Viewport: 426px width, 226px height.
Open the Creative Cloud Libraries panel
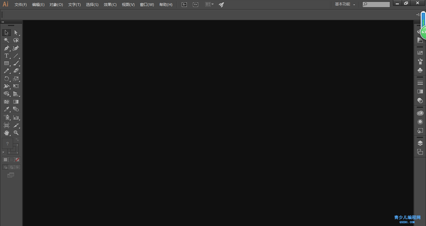pyautogui.click(x=420, y=113)
